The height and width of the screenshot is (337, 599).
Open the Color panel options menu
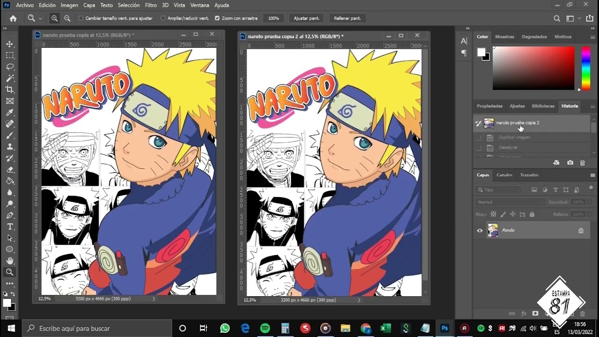[x=592, y=37]
